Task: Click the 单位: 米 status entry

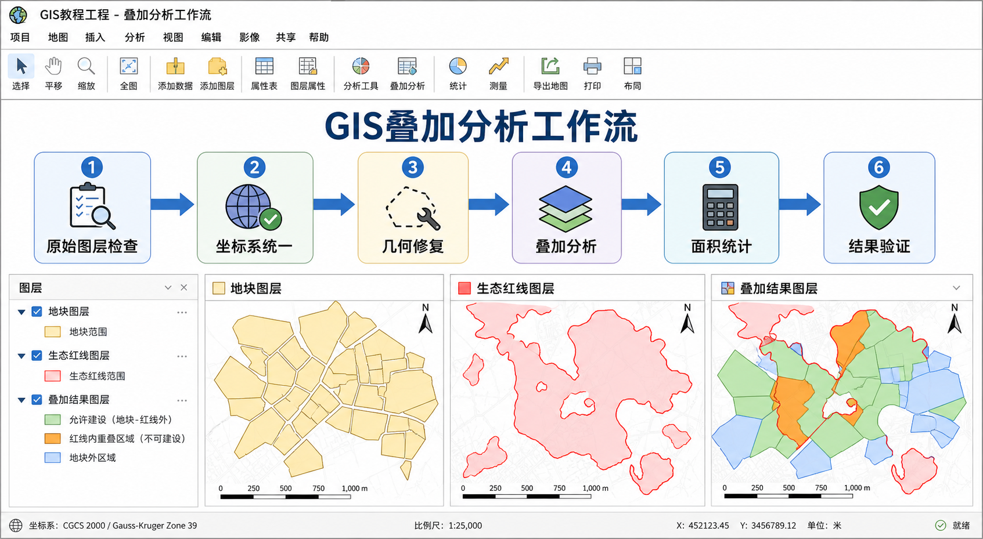Action: [824, 526]
